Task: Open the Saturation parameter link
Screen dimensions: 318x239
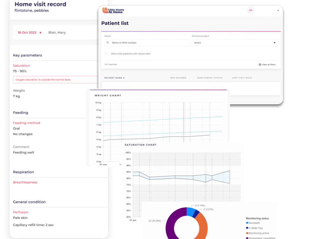Action: coord(21,66)
